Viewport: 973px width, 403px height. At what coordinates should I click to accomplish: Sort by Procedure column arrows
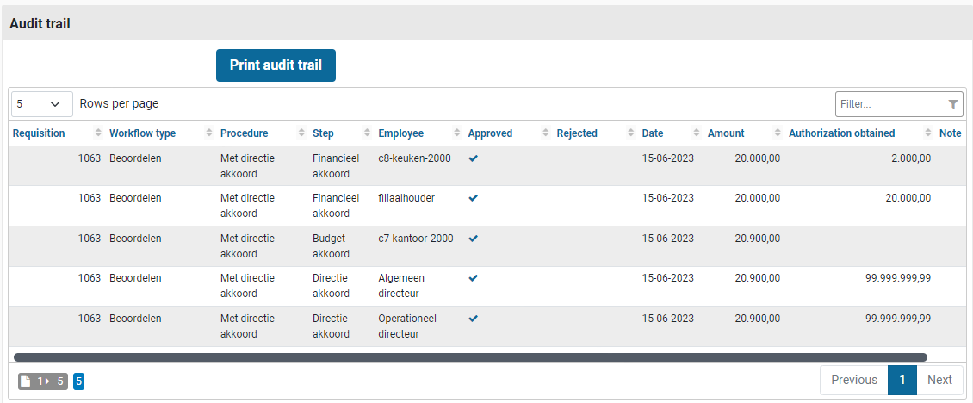coord(301,133)
